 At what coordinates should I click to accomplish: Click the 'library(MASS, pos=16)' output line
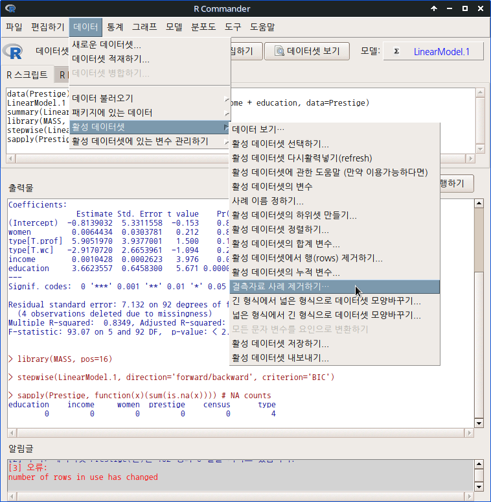click(61, 359)
